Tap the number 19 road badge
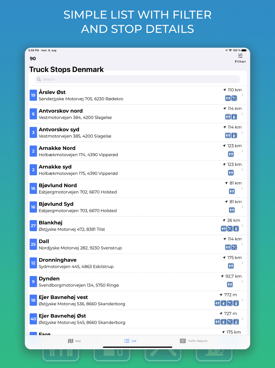 [x=33, y=95]
